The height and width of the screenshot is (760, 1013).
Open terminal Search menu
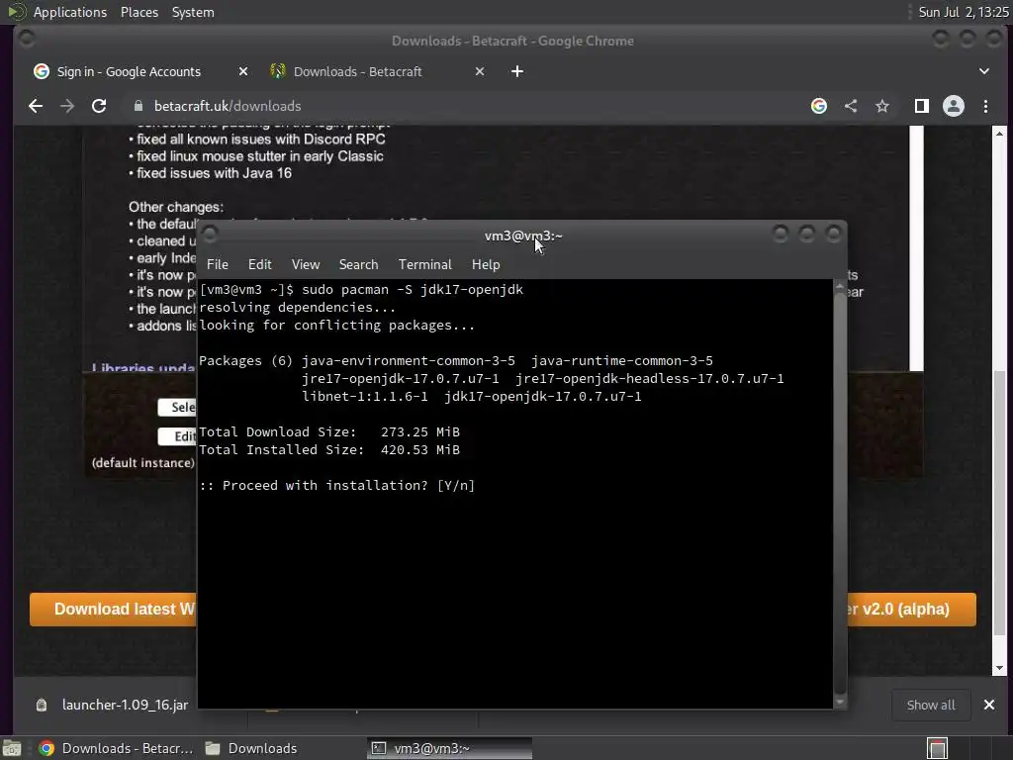tap(358, 265)
